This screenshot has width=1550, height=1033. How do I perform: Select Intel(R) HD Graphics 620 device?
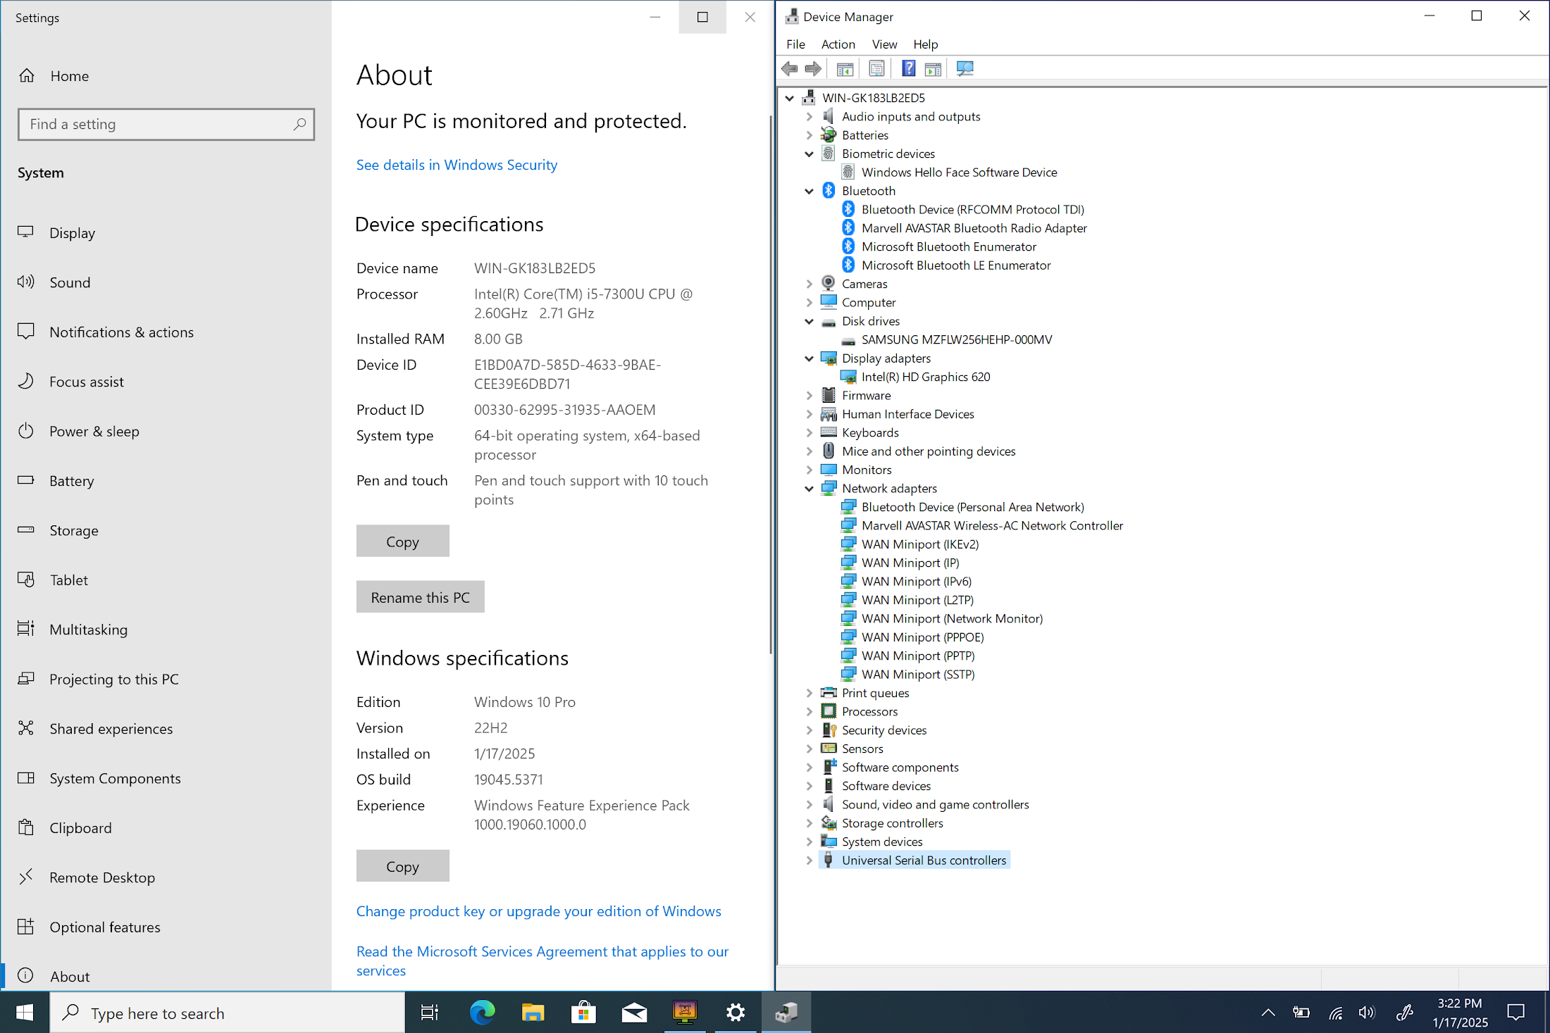click(925, 377)
